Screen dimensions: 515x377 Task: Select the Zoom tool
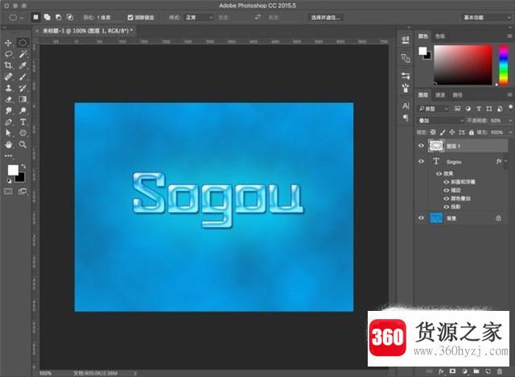coord(23,145)
